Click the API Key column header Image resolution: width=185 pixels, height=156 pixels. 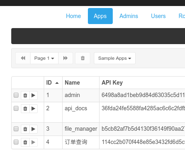[x=112, y=83]
